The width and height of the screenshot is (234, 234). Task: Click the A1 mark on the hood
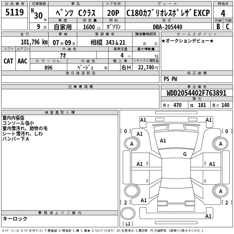pos(163,141)
